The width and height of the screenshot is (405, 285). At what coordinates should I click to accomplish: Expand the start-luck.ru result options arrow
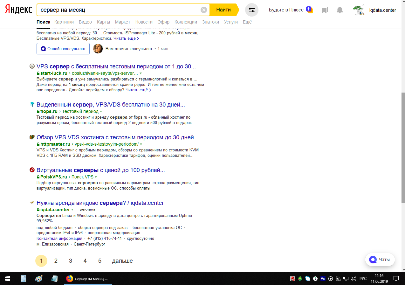[x=141, y=73]
